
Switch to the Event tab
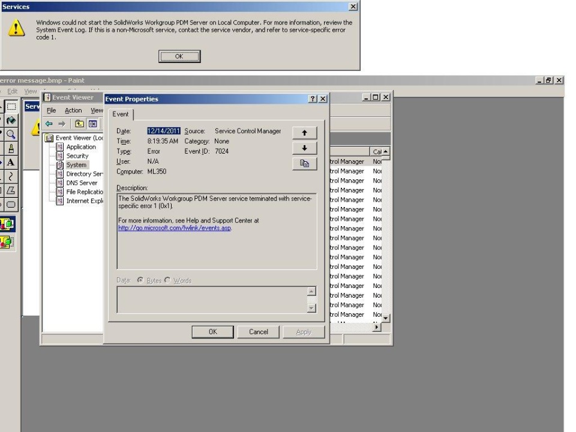pyautogui.click(x=121, y=114)
